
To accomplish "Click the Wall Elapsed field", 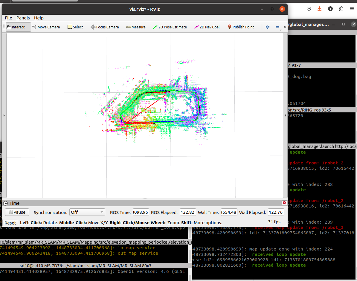I will pos(276,212).
